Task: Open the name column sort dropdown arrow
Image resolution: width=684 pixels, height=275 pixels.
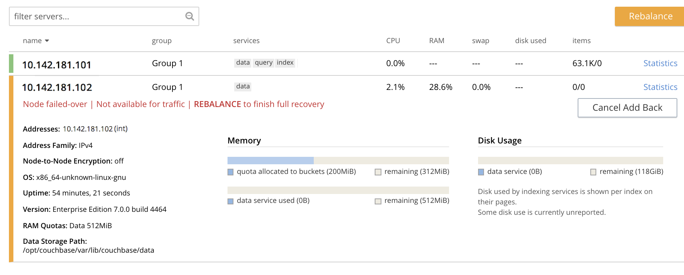Action: [47, 41]
